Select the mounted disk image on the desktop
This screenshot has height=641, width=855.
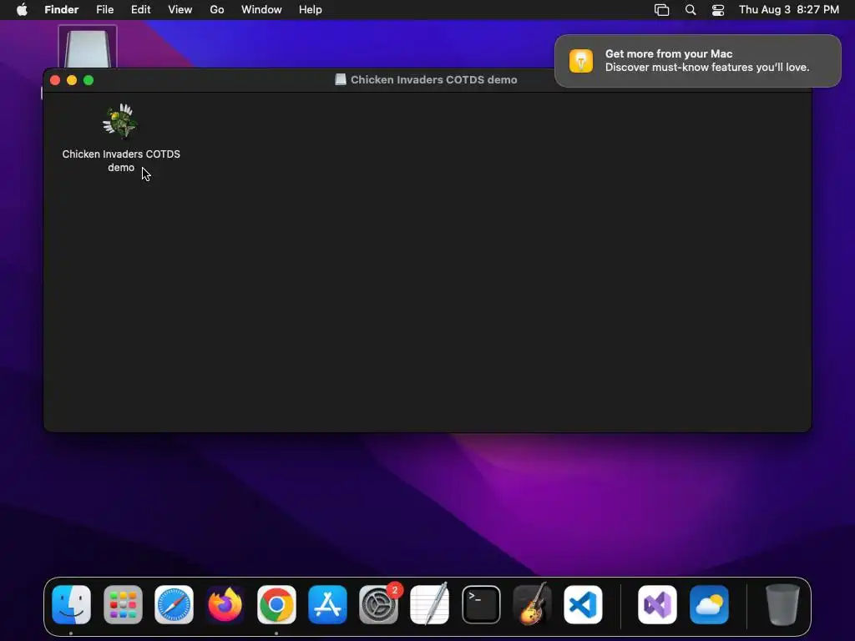click(87, 47)
